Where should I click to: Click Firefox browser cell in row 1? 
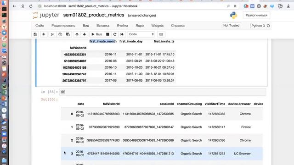coord(246,127)
